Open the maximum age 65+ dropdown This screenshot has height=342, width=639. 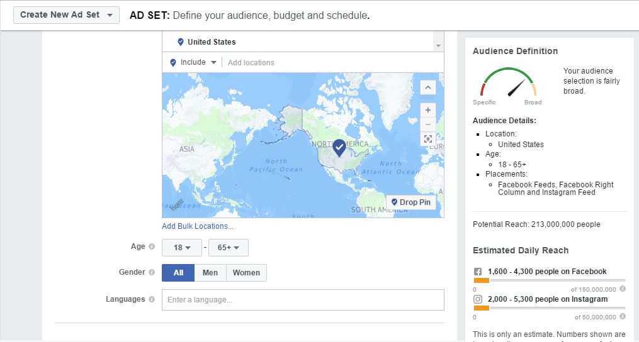pyautogui.click(x=228, y=248)
